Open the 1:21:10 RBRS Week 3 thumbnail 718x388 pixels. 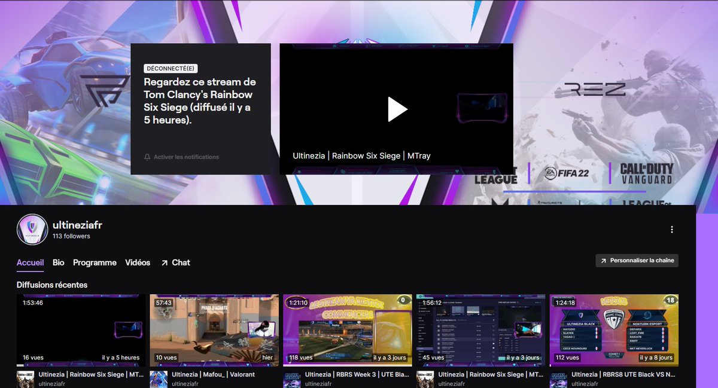pyautogui.click(x=348, y=329)
